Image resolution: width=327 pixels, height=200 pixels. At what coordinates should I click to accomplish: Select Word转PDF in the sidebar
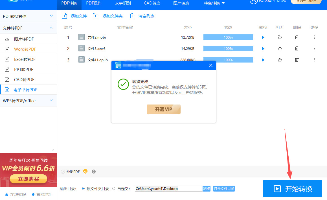tap(25, 49)
